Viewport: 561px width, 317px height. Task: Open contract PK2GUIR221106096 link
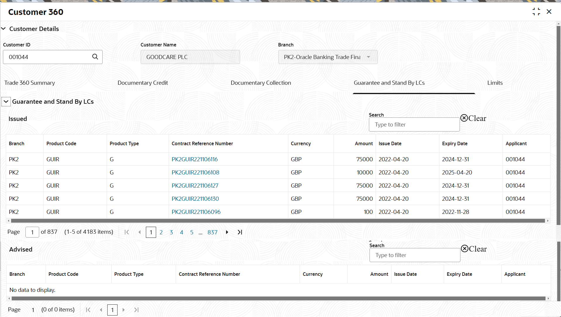point(196,212)
